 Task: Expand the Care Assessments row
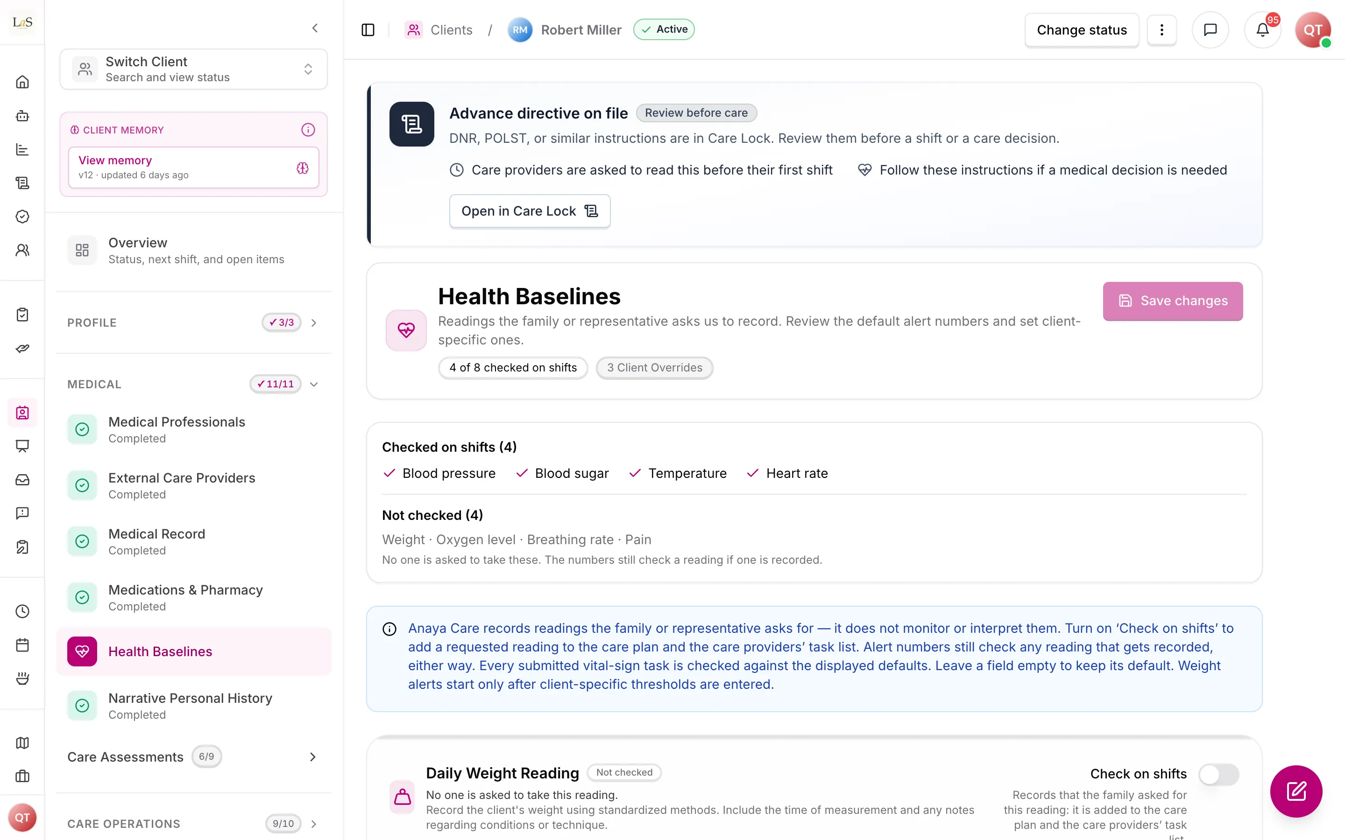tap(193, 756)
